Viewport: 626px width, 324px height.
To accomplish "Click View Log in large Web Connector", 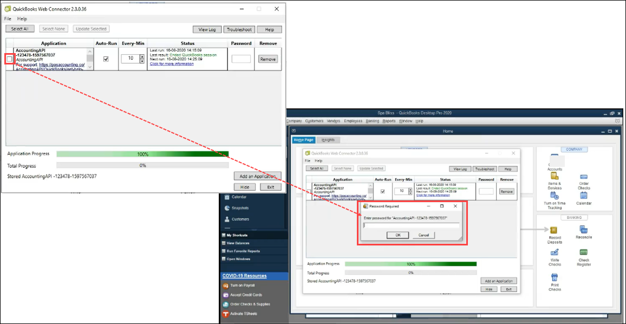I will [x=207, y=30].
